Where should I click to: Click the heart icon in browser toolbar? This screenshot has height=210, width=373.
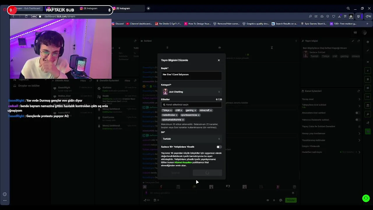tap(333, 16)
